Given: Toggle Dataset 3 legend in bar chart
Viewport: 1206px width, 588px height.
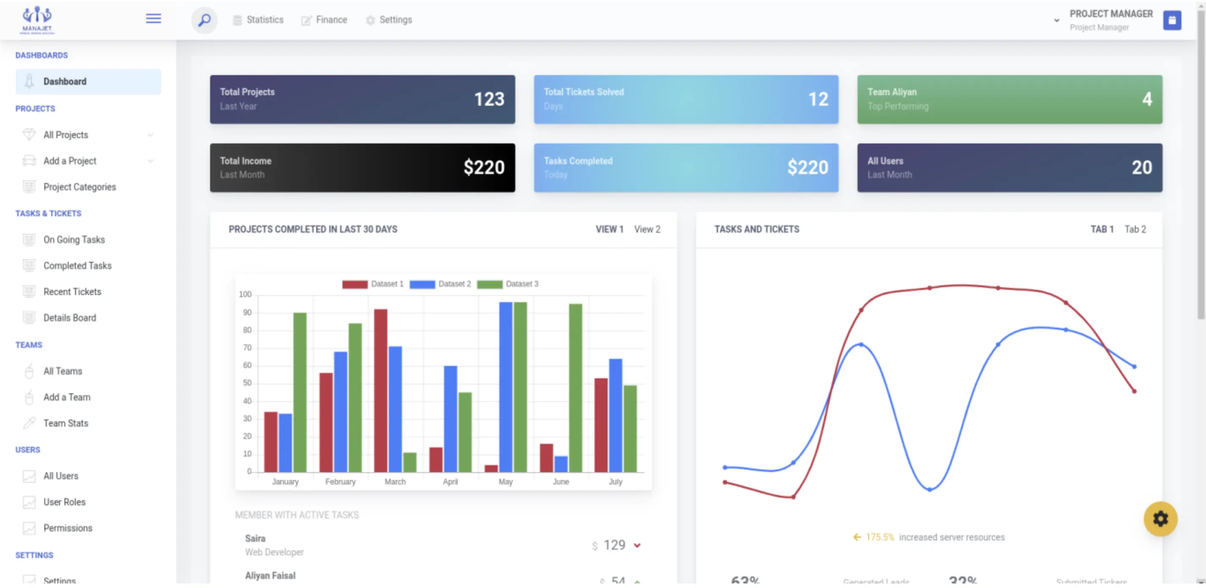Looking at the screenshot, I should [508, 284].
